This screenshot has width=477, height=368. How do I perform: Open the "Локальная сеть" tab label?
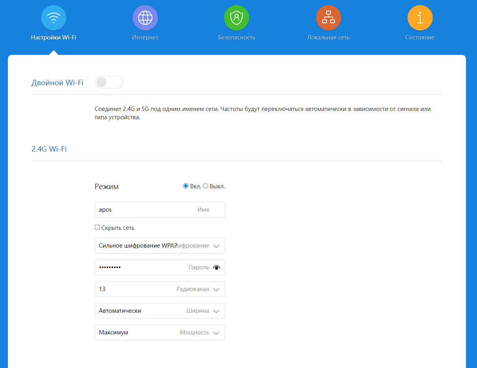click(328, 38)
